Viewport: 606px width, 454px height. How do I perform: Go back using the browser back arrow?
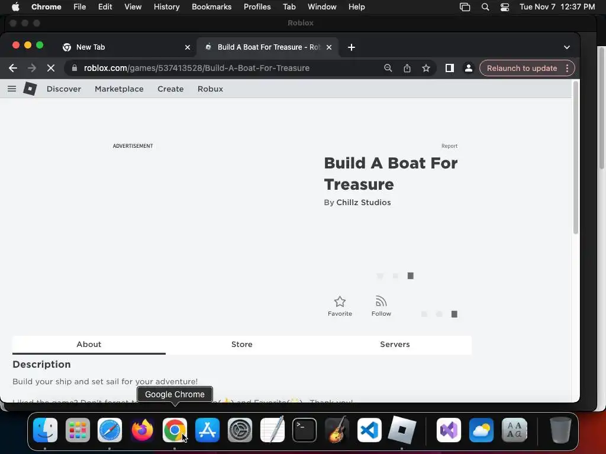(x=13, y=69)
